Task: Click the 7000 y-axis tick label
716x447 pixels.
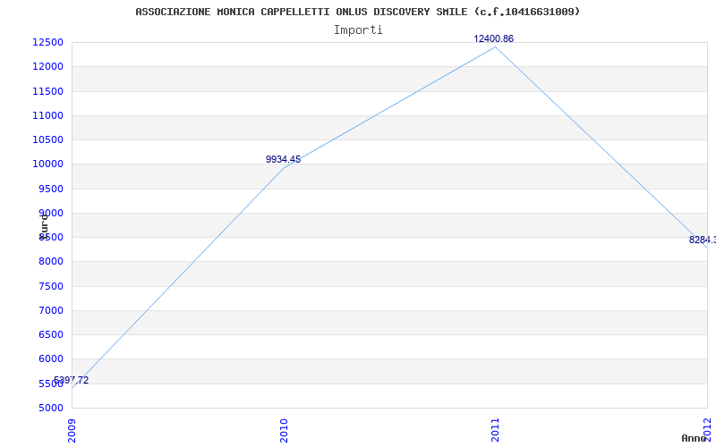Action: (51, 310)
